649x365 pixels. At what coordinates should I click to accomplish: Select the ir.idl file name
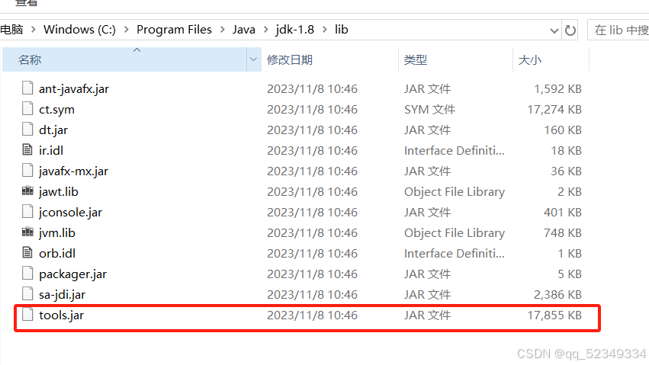point(51,150)
